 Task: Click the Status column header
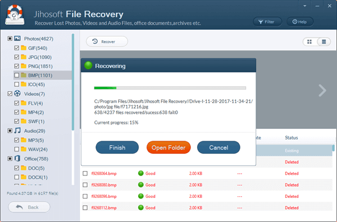[x=292, y=138]
